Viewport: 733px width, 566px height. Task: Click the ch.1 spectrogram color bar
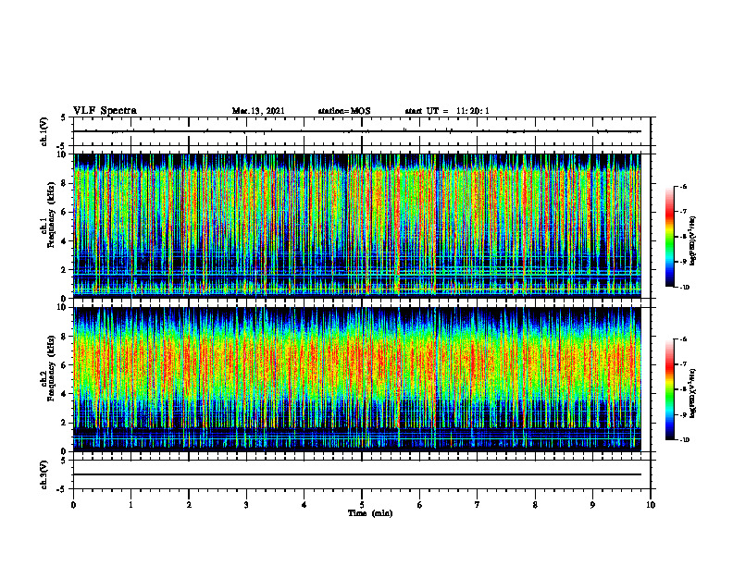[669, 237]
